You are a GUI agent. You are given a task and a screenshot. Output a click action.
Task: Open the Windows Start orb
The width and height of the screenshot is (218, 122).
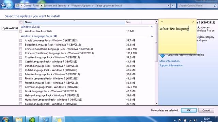[5, 119]
